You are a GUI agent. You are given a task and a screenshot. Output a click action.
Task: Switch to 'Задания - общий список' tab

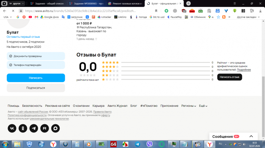click(48, 3)
